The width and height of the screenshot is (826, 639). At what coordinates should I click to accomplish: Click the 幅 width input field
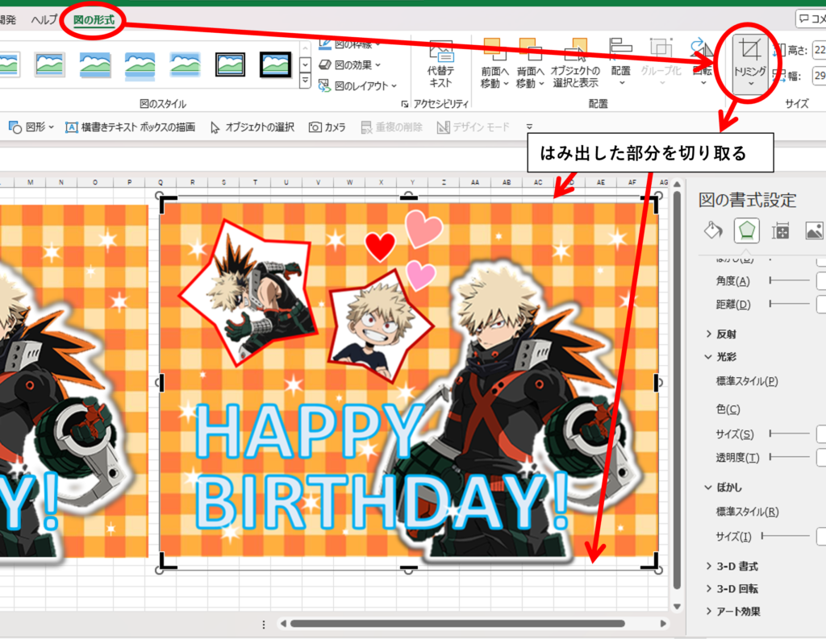(x=820, y=76)
